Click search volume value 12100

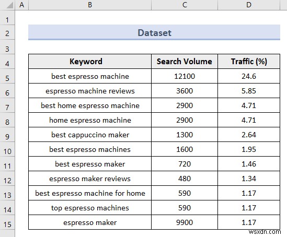pos(185,76)
